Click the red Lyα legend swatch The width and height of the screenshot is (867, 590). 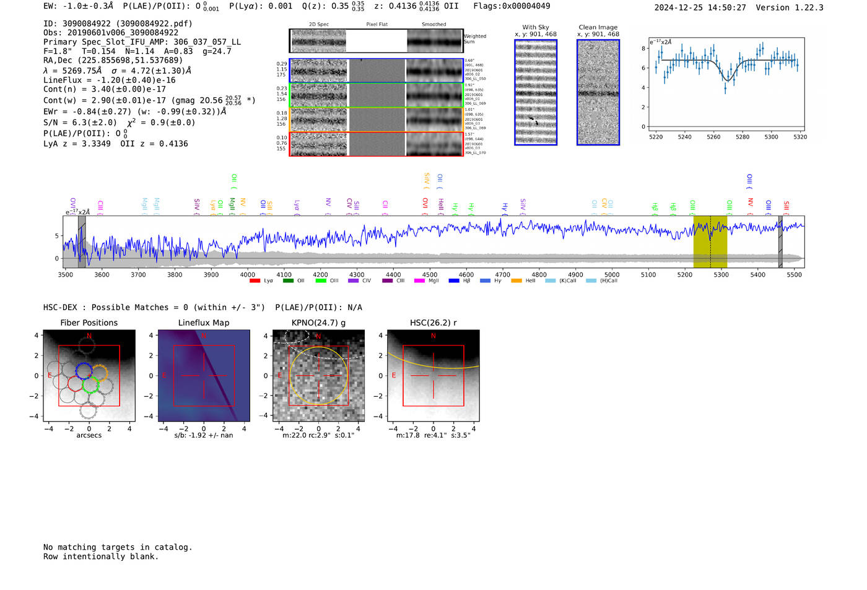[255, 281]
